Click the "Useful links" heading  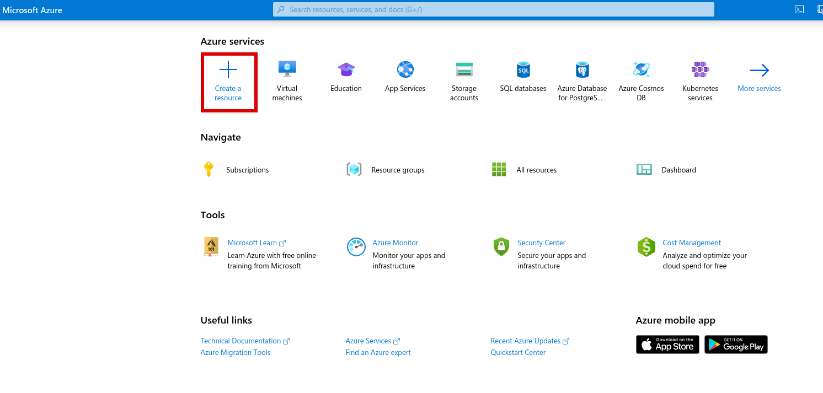226,320
